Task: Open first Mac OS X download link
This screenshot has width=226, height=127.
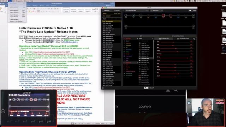Action: click(x=52, y=52)
